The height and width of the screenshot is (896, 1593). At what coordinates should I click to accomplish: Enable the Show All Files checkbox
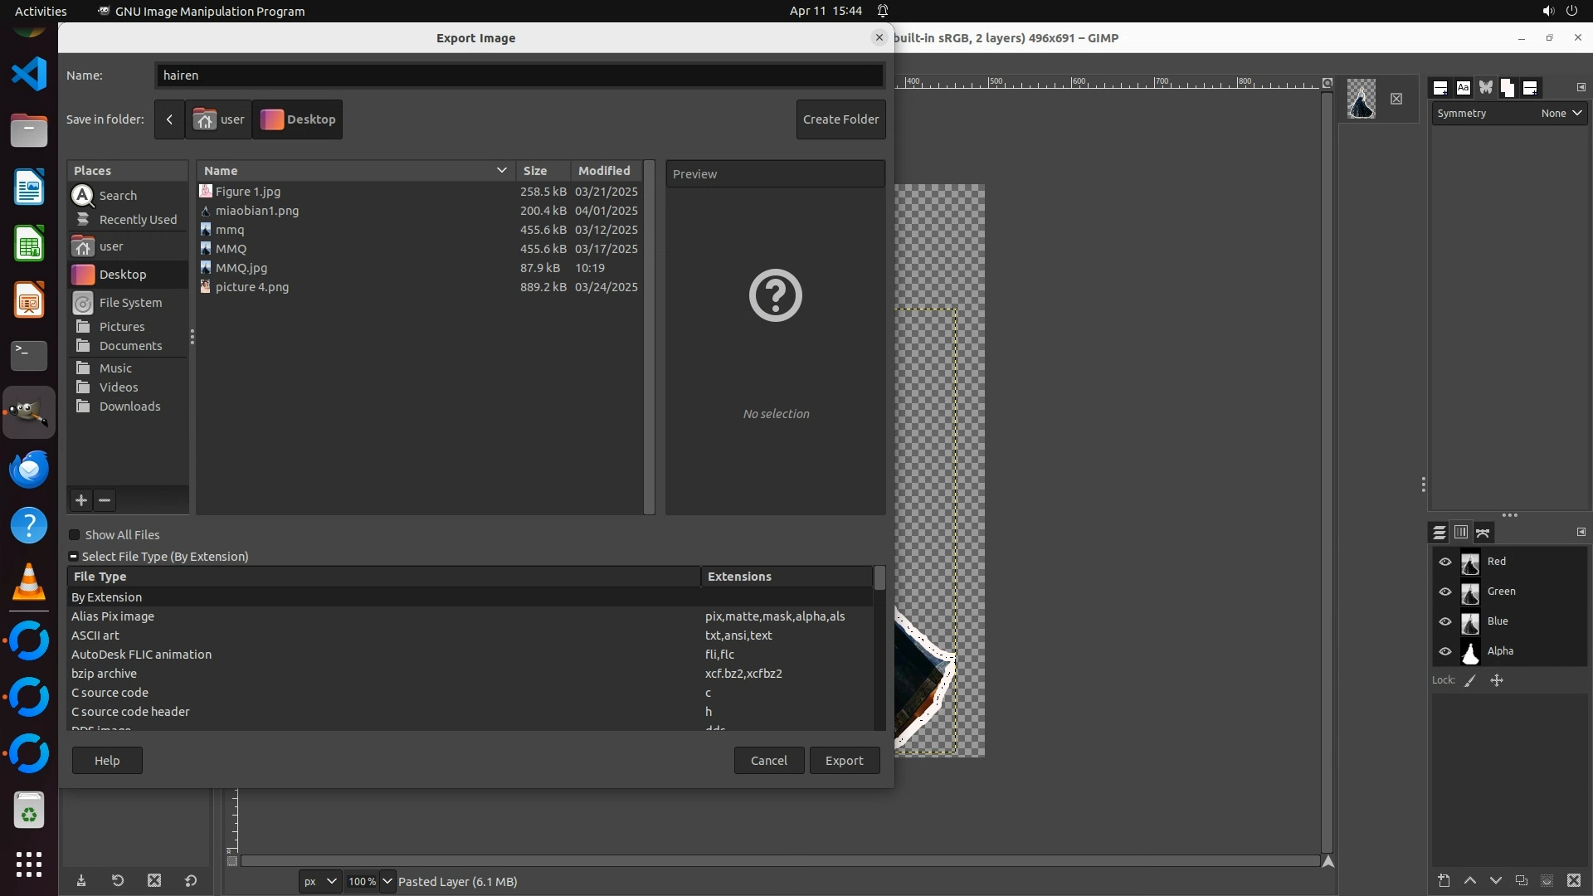(x=75, y=535)
